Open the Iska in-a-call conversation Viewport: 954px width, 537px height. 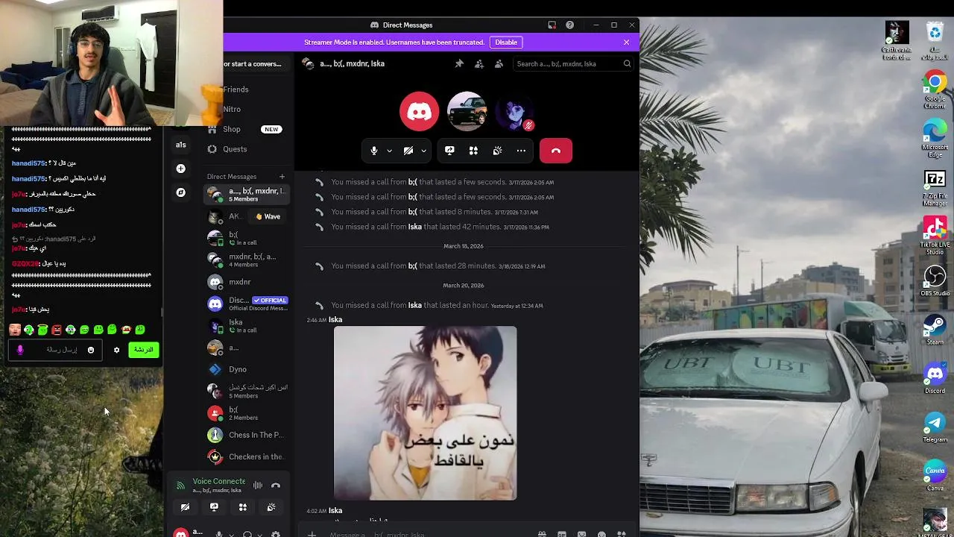tap(246, 325)
